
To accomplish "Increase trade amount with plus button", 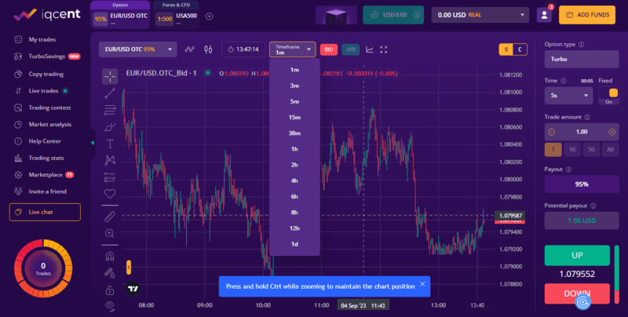I will (x=612, y=132).
